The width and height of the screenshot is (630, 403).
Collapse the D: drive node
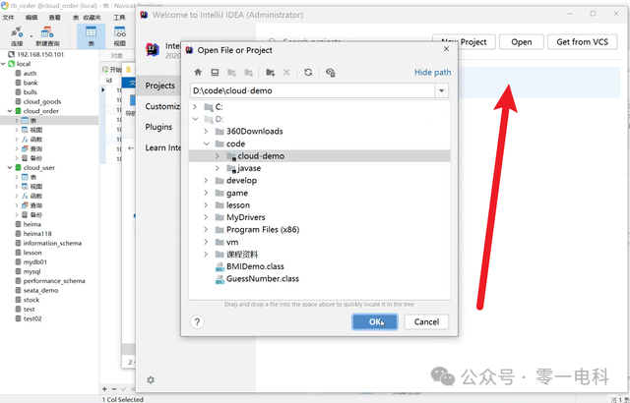click(x=195, y=119)
